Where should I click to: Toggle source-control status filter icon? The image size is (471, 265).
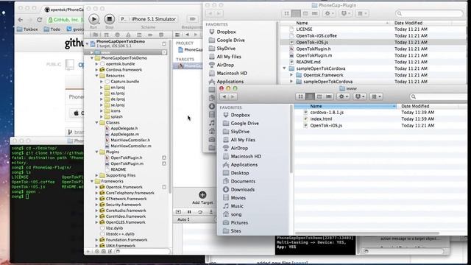coord(104,252)
